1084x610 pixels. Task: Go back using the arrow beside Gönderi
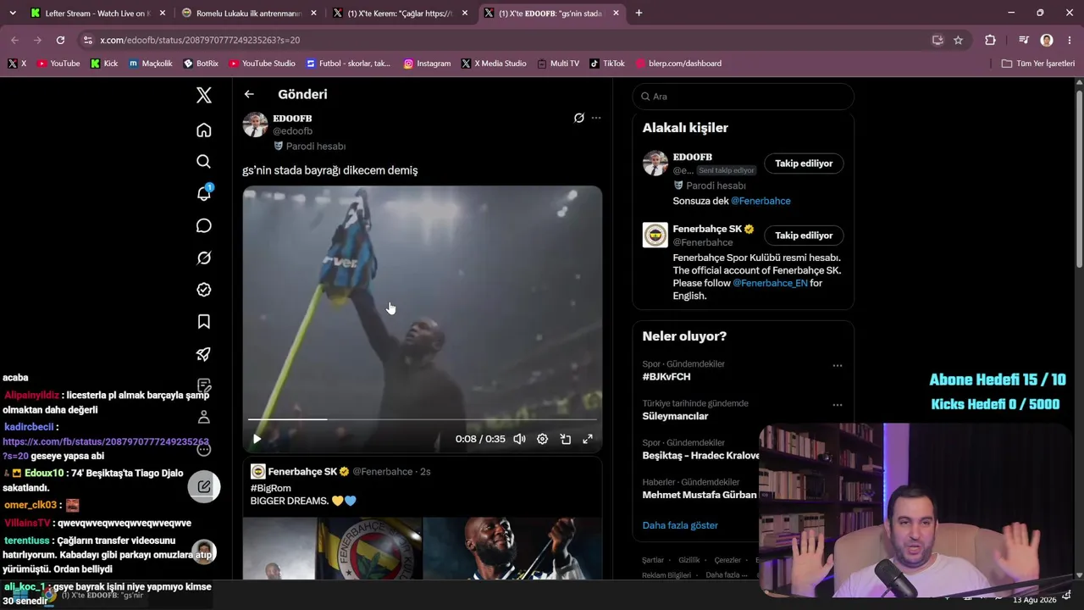click(249, 95)
